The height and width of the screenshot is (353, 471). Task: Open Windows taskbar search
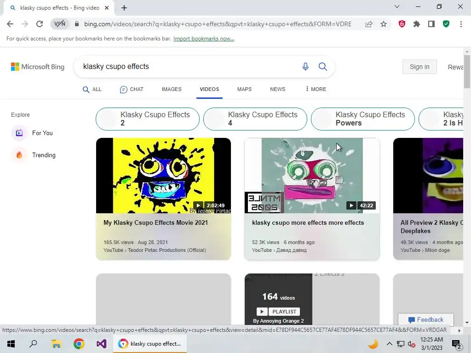33,344
